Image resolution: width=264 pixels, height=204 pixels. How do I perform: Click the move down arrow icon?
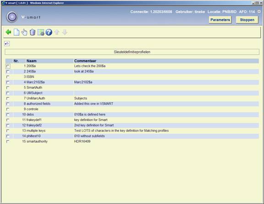click(65, 32)
